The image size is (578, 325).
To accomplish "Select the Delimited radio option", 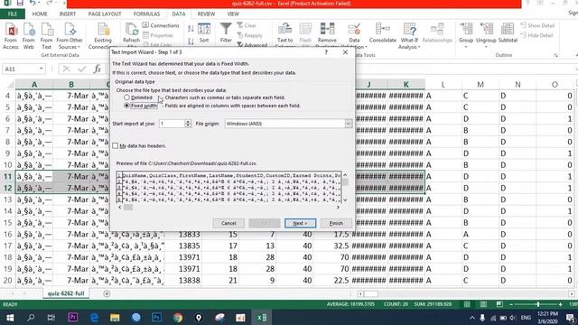I will pos(126,97).
